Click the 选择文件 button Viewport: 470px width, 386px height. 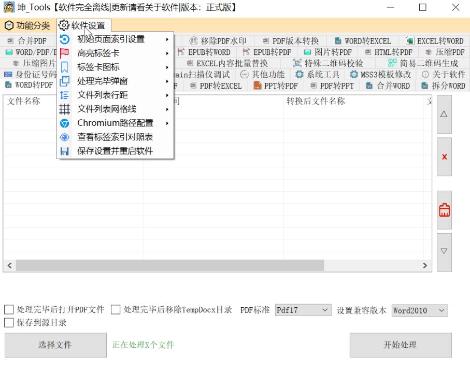click(55, 345)
